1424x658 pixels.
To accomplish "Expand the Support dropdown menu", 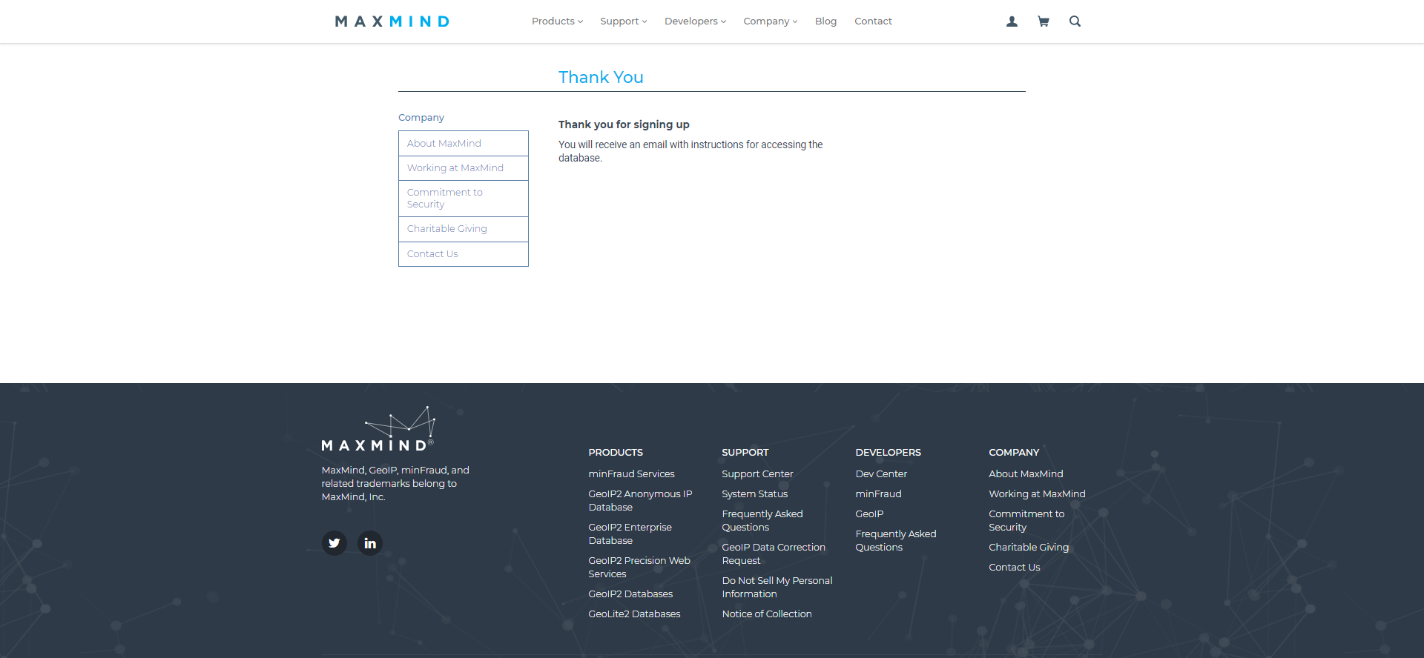I will point(623,21).
